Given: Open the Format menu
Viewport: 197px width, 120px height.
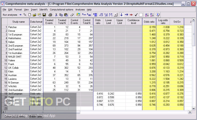Looking at the screenshot, I should pos(18,9).
